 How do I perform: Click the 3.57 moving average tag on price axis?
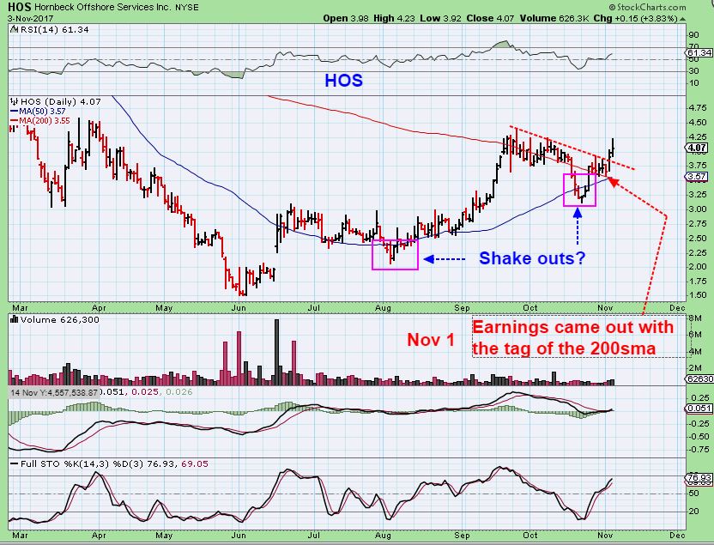(x=698, y=177)
